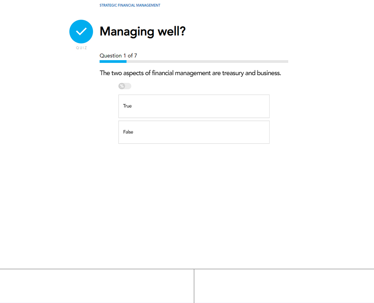Click the empty bottom-right navigation panel
The width and height of the screenshot is (374, 303).
[x=284, y=286]
